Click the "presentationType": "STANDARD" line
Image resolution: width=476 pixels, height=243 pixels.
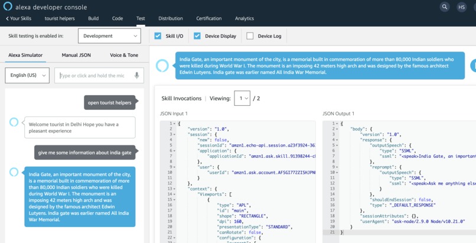(x=255, y=227)
